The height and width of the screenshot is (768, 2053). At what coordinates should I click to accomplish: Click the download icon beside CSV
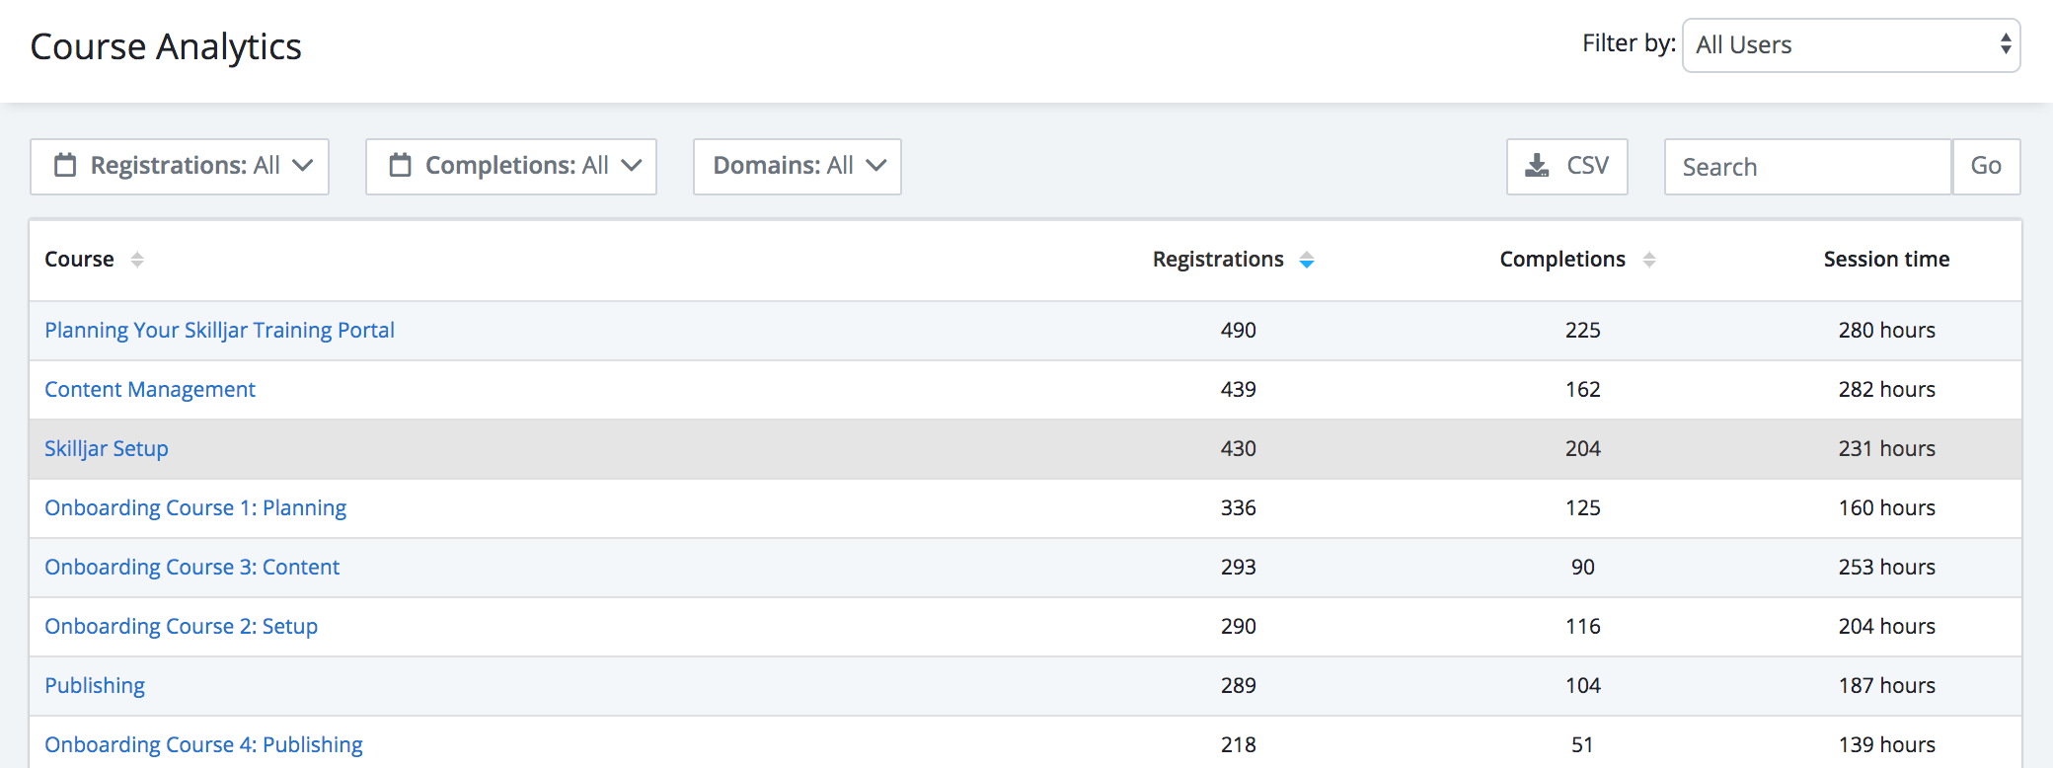tap(1537, 165)
